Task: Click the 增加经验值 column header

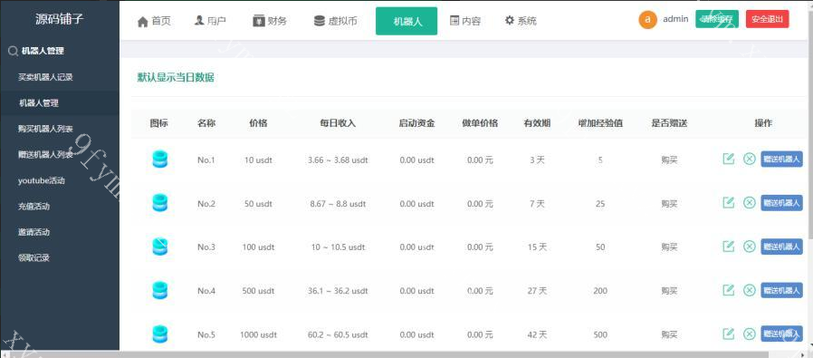Action: coord(600,123)
